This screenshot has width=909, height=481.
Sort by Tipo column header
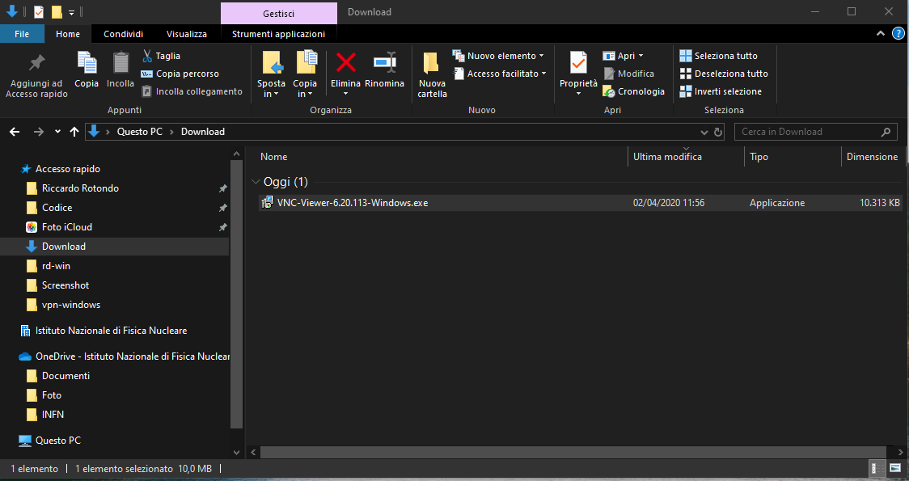(x=759, y=157)
